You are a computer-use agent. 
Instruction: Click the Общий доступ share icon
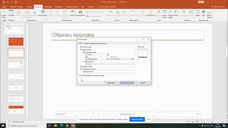point(218,7)
